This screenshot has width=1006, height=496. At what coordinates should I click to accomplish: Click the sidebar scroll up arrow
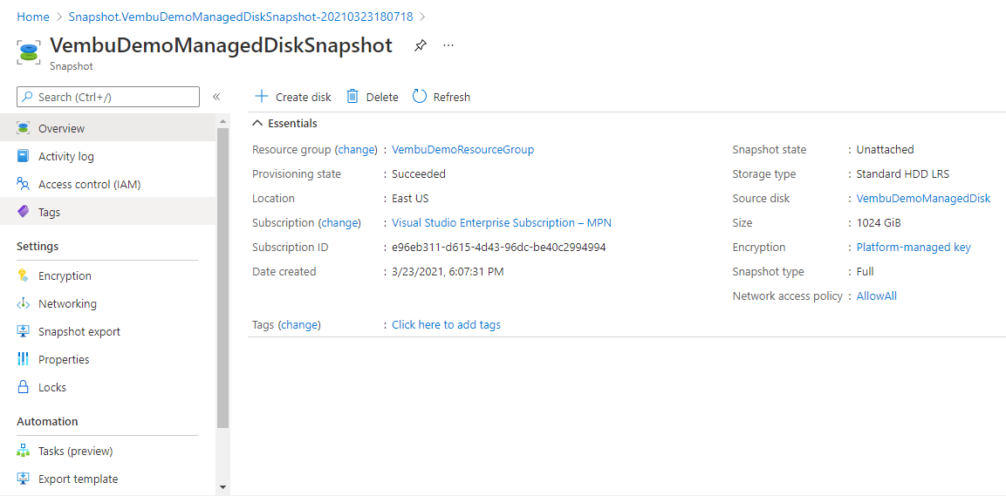[222, 121]
